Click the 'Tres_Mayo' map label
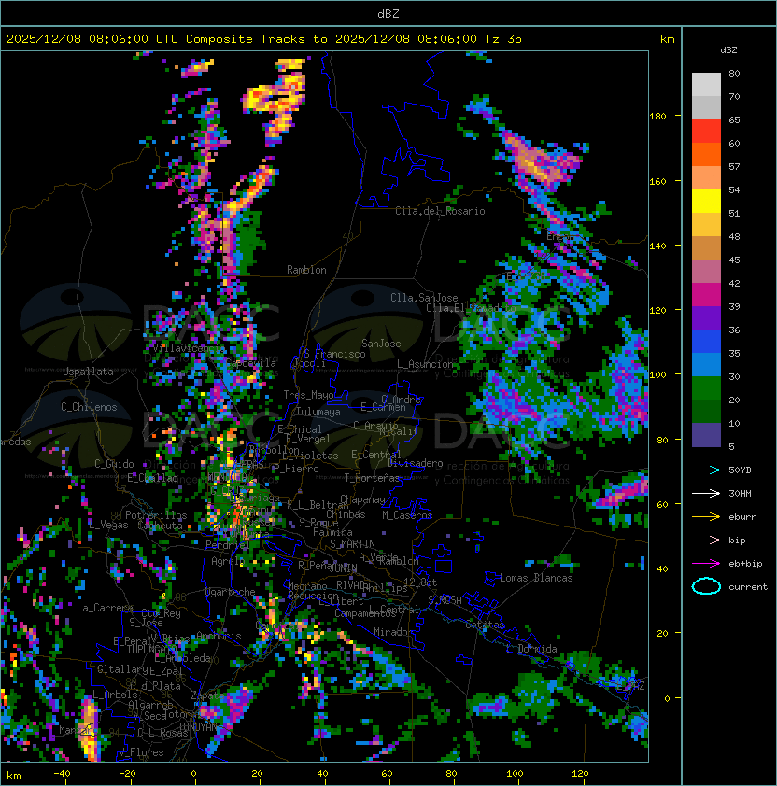Image resolution: width=777 pixels, height=786 pixels. [x=308, y=395]
